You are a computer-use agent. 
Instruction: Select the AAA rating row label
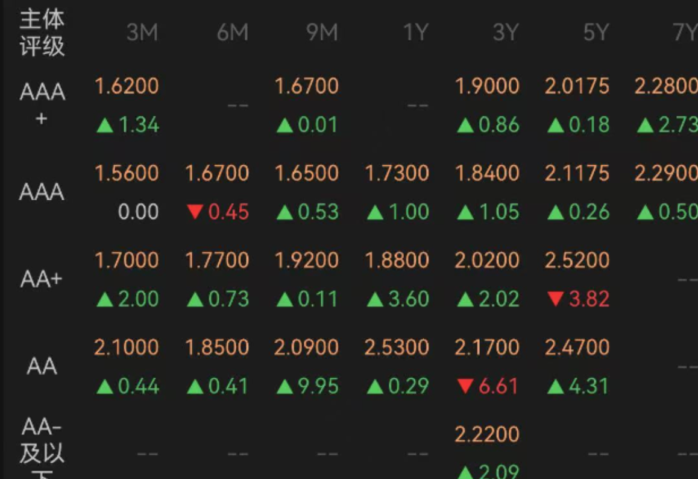point(42,192)
